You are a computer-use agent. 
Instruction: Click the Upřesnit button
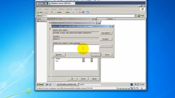59,55
